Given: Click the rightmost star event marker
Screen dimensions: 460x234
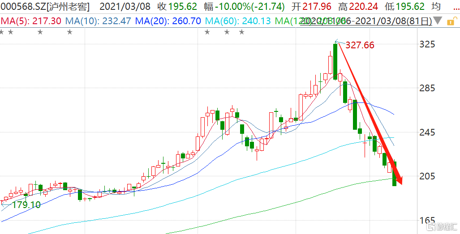Looking at the screenshot, I should coord(241,32).
